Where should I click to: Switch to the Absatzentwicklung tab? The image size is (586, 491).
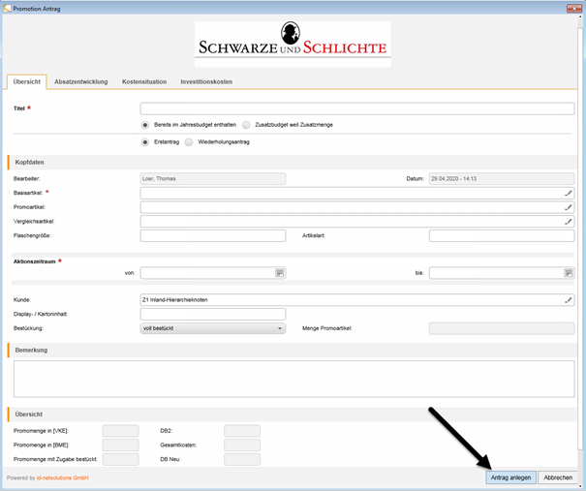click(x=81, y=81)
